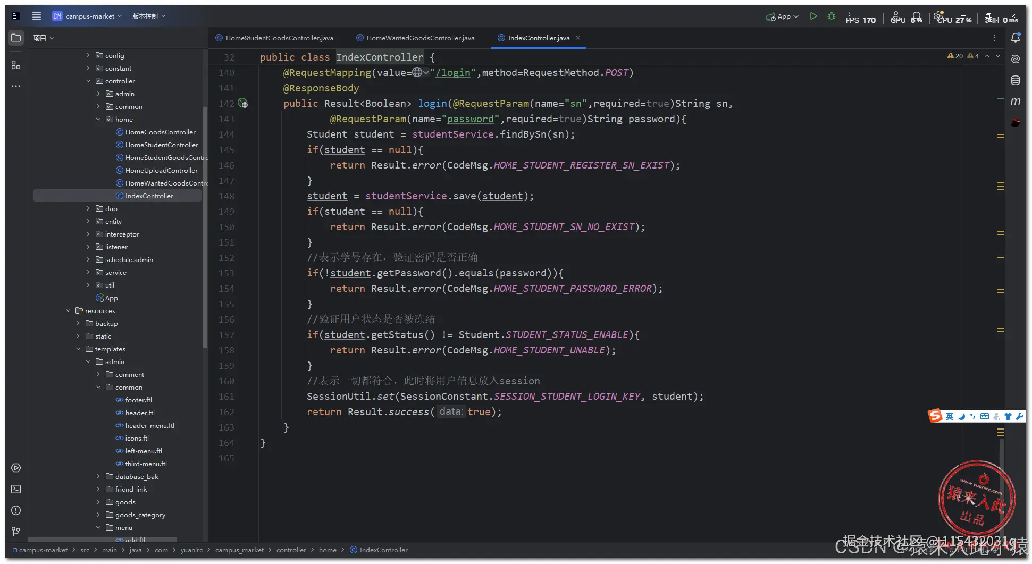This screenshot has width=1032, height=564.
Task: Select left-menu.ftl in project tree
Action: [139, 451]
